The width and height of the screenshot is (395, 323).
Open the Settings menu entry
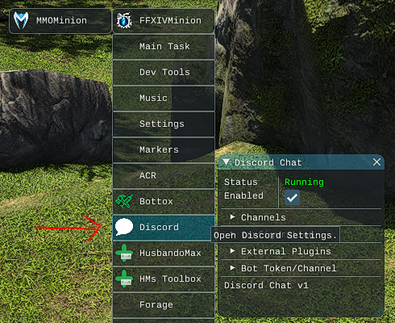pos(164,124)
